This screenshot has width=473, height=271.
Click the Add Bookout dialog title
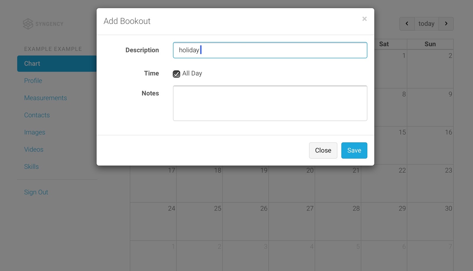(127, 21)
